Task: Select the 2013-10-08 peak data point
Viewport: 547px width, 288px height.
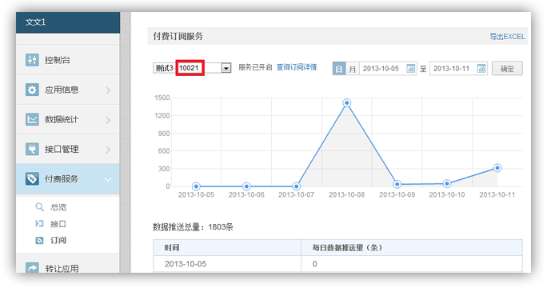Action: [347, 103]
